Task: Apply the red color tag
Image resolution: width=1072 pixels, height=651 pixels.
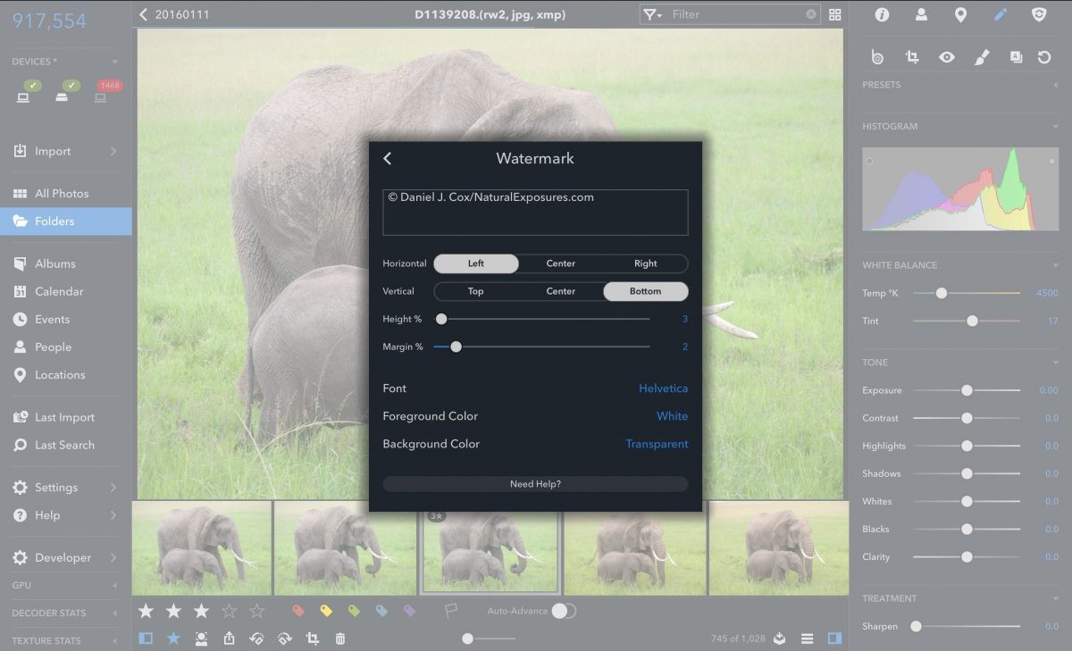Action: (299, 611)
